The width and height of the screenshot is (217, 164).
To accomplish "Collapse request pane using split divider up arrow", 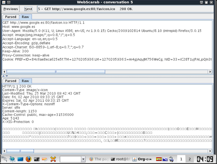I will (x=4, y=76).
